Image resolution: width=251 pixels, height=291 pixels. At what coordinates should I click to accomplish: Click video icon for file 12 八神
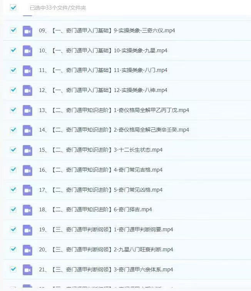[x=27, y=90]
